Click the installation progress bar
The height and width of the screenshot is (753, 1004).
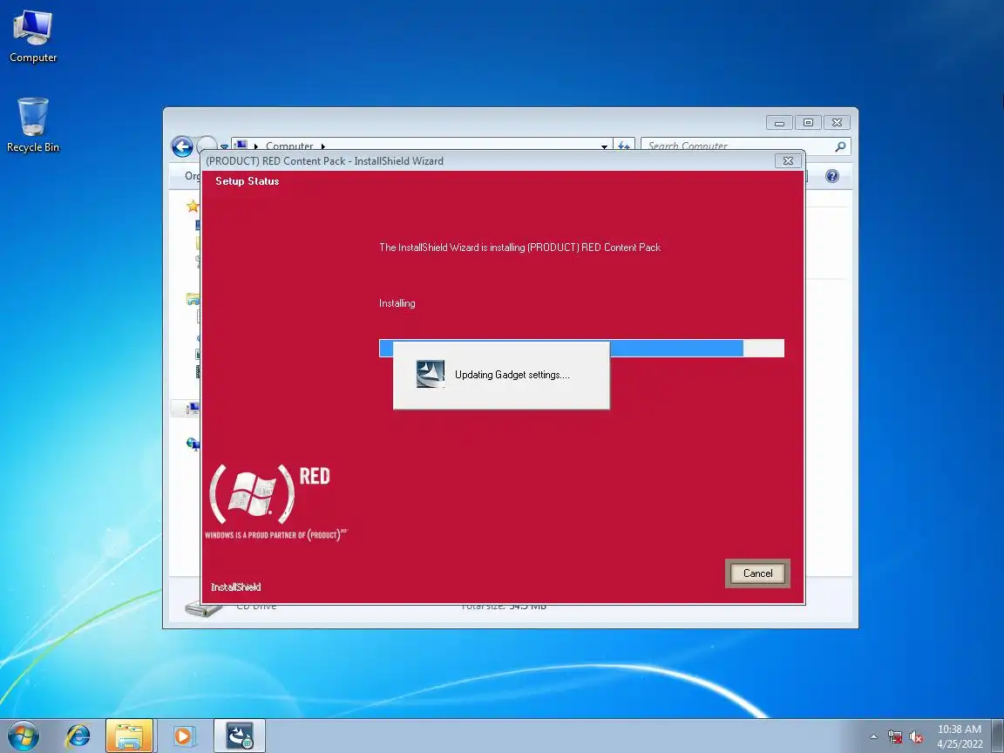point(581,349)
